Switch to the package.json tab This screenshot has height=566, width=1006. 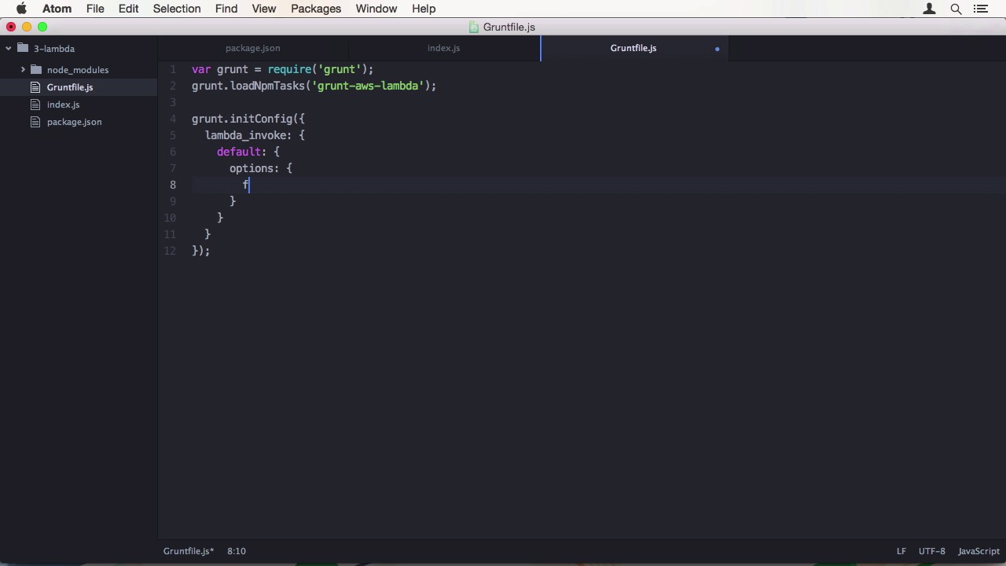pyautogui.click(x=253, y=48)
